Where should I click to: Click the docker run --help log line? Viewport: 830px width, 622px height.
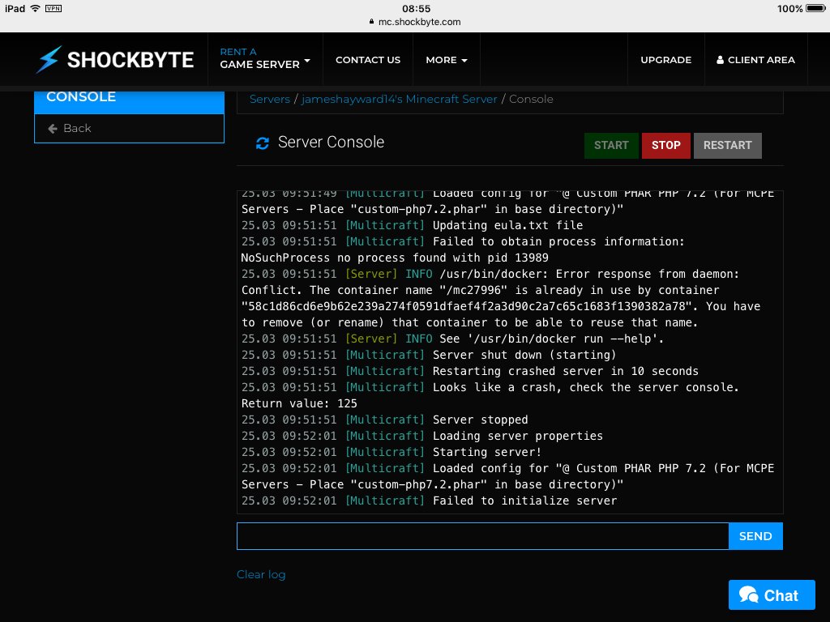click(452, 339)
